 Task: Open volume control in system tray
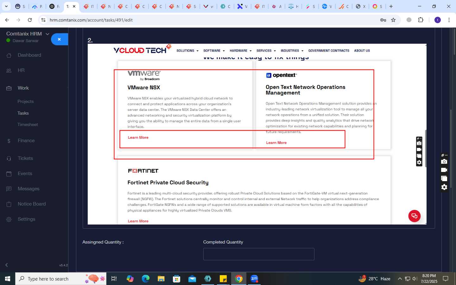coord(415,279)
